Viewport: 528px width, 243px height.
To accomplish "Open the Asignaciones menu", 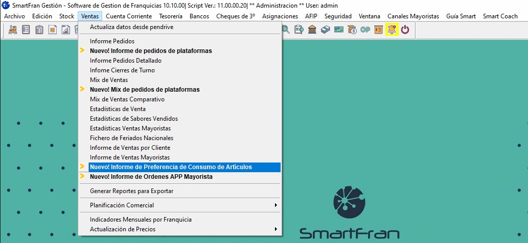I will (x=280, y=16).
